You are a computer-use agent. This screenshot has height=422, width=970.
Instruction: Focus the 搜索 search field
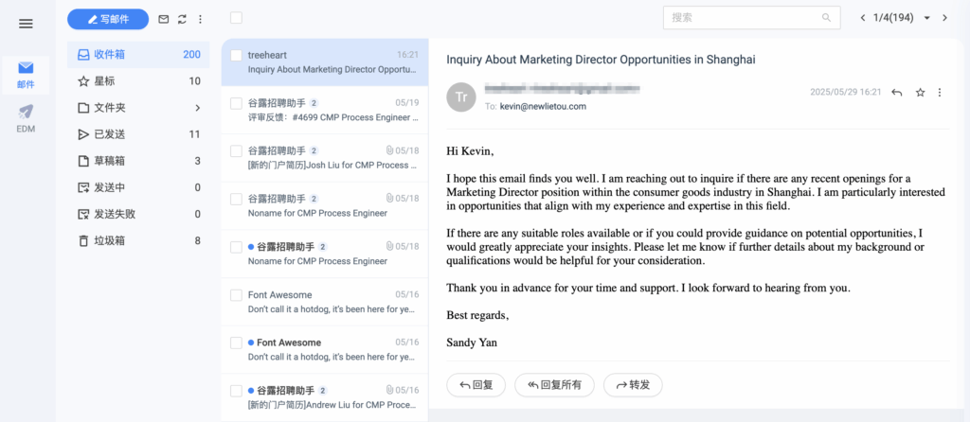(x=751, y=18)
